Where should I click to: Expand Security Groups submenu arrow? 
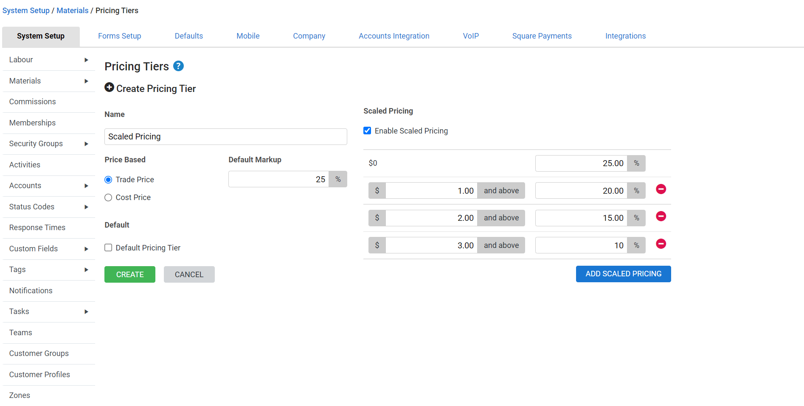86,144
